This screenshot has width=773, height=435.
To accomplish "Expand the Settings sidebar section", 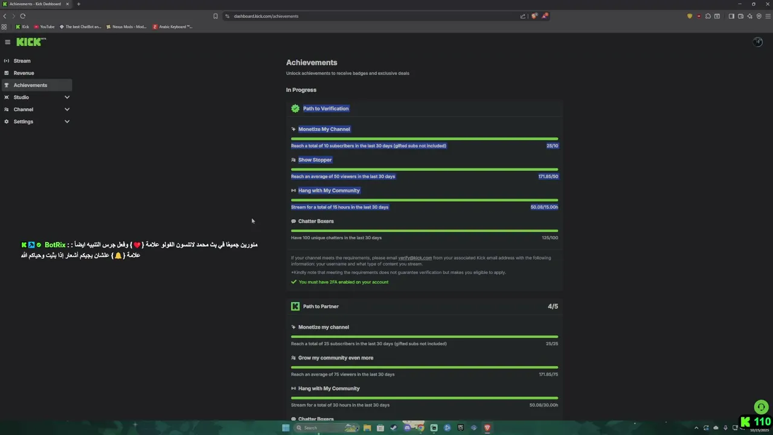I will click(x=67, y=121).
